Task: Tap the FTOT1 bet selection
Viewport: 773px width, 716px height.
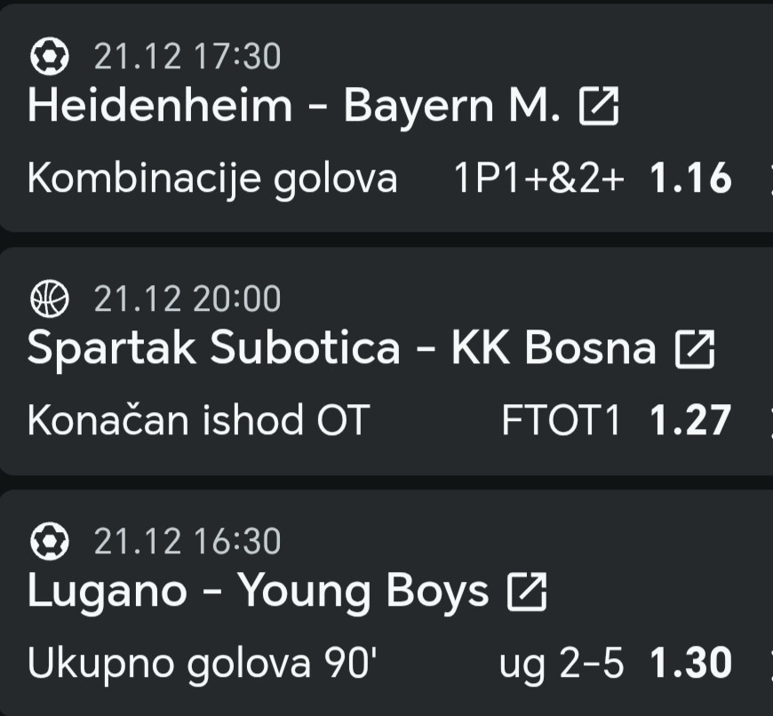Action: (561, 421)
